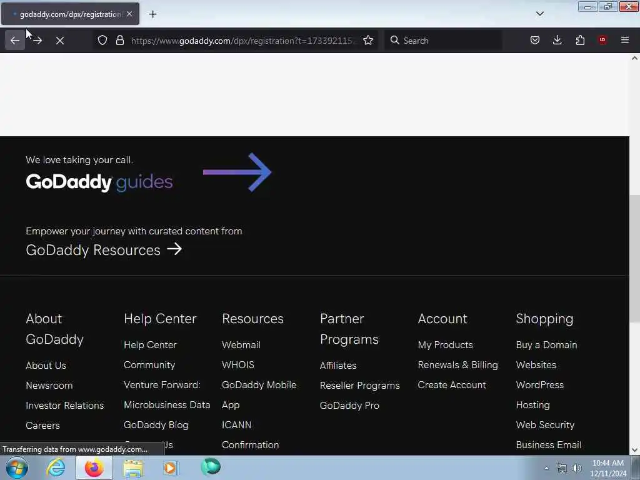Open the network tray icon

(x=562, y=468)
